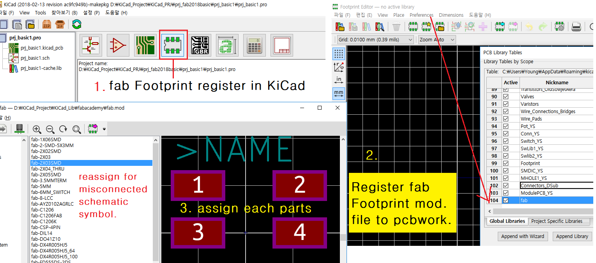Click the Nickname column header
This screenshot has width=596, height=263.
point(556,82)
